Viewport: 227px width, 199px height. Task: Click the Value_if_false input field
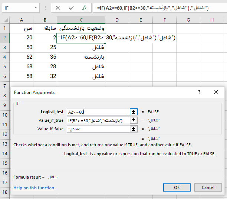click(x=98, y=129)
